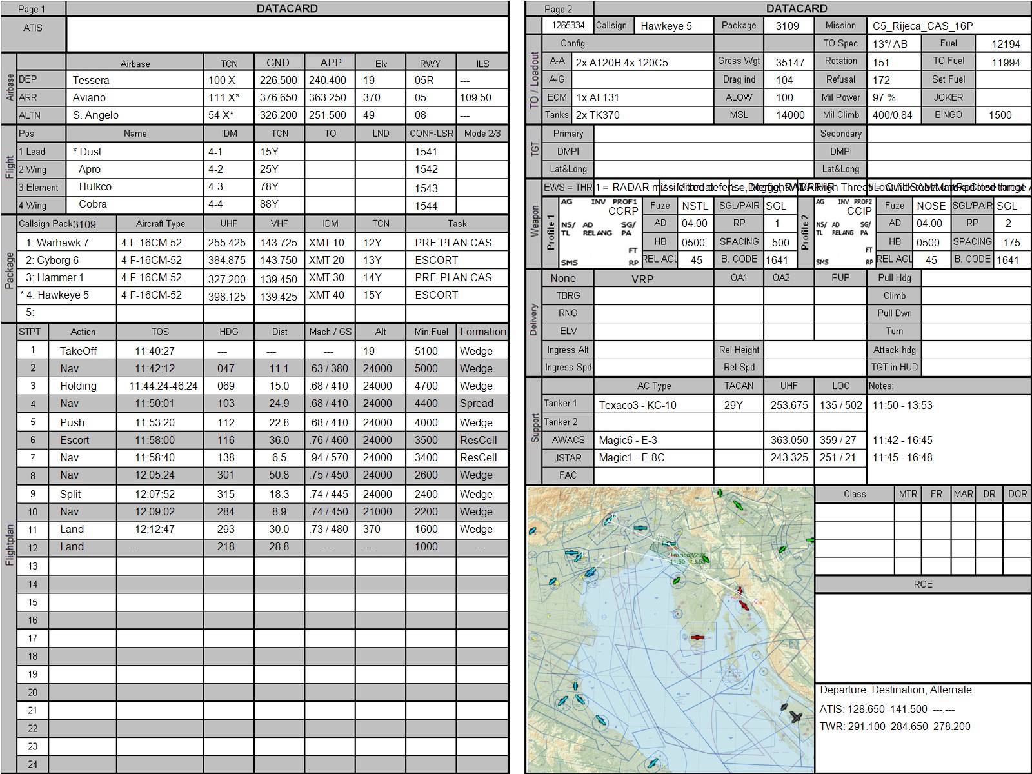Click the horizontal red airbase marker on map
The height and width of the screenshot is (774, 1032).
pyautogui.click(x=697, y=637)
